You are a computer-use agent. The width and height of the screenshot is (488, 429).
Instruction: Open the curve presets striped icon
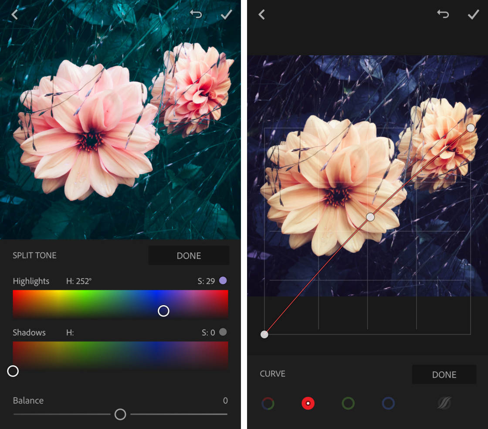(444, 403)
